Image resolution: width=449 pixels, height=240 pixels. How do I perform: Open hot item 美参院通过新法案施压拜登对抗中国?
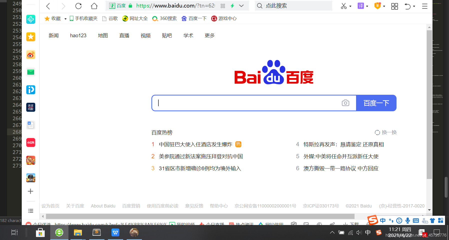pyautogui.click(x=201, y=156)
